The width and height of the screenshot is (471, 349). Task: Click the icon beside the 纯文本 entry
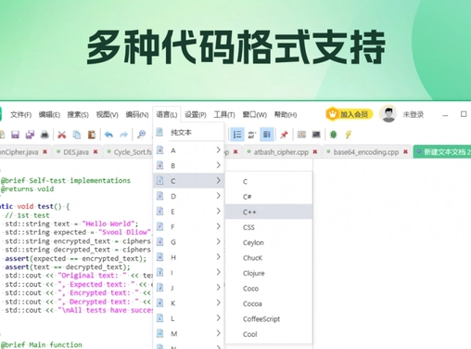[x=159, y=132]
